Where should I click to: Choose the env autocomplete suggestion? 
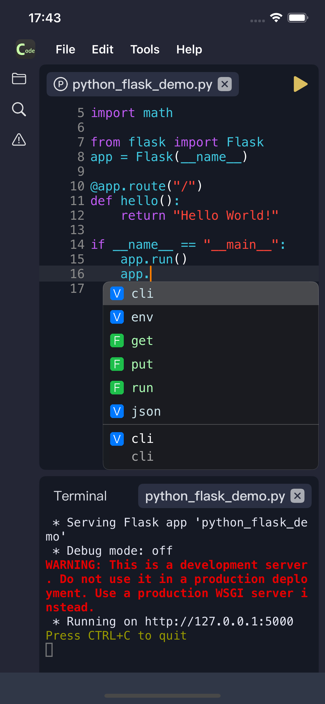[211, 317]
